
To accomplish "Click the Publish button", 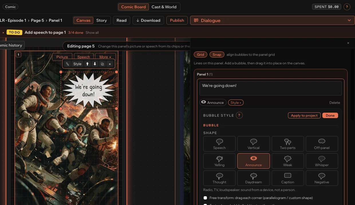I will point(177,20).
